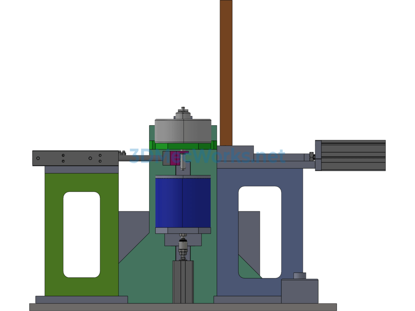This screenshot has height=311, width=415.
Task: Select the gray drum at top center
Action: point(183,130)
